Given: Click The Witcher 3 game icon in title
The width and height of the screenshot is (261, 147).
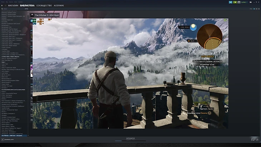Looking at the screenshot, I should pyautogui.click(x=32, y=15).
